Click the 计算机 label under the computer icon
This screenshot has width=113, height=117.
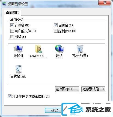tap(18, 56)
